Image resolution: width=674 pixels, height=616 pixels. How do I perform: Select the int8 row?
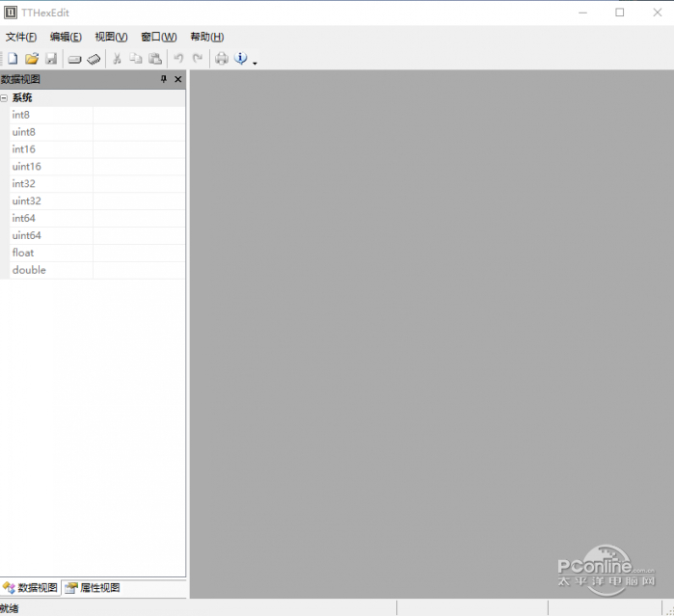point(97,115)
